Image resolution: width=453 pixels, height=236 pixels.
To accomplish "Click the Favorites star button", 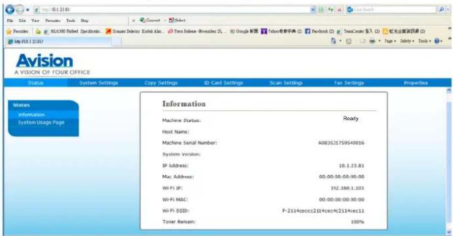I will [x=17, y=31].
